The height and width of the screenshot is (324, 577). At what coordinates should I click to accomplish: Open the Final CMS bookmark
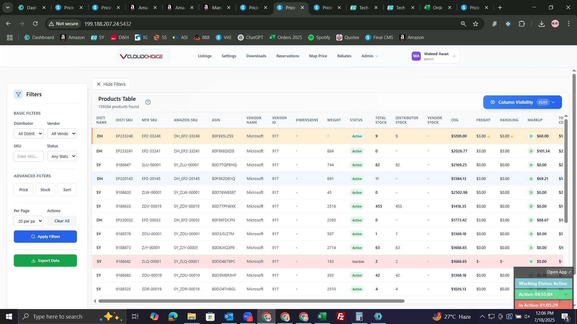point(379,37)
